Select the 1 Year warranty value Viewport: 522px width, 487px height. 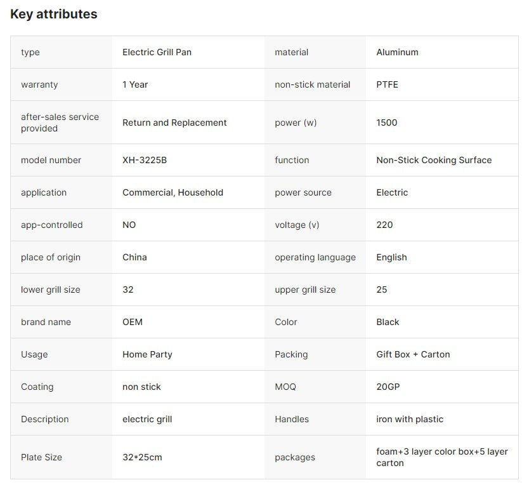[135, 84]
